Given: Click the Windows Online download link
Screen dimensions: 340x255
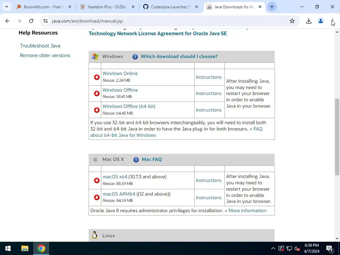Looking at the screenshot, I should [120, 73].
